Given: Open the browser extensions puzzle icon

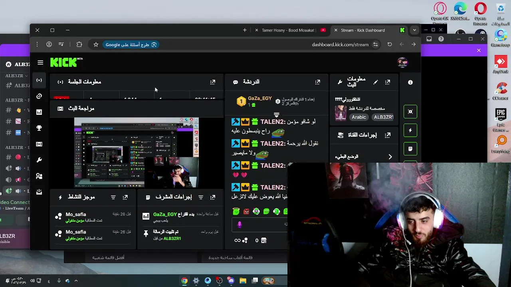Looking at the screenshot, I should coord(79,45).
